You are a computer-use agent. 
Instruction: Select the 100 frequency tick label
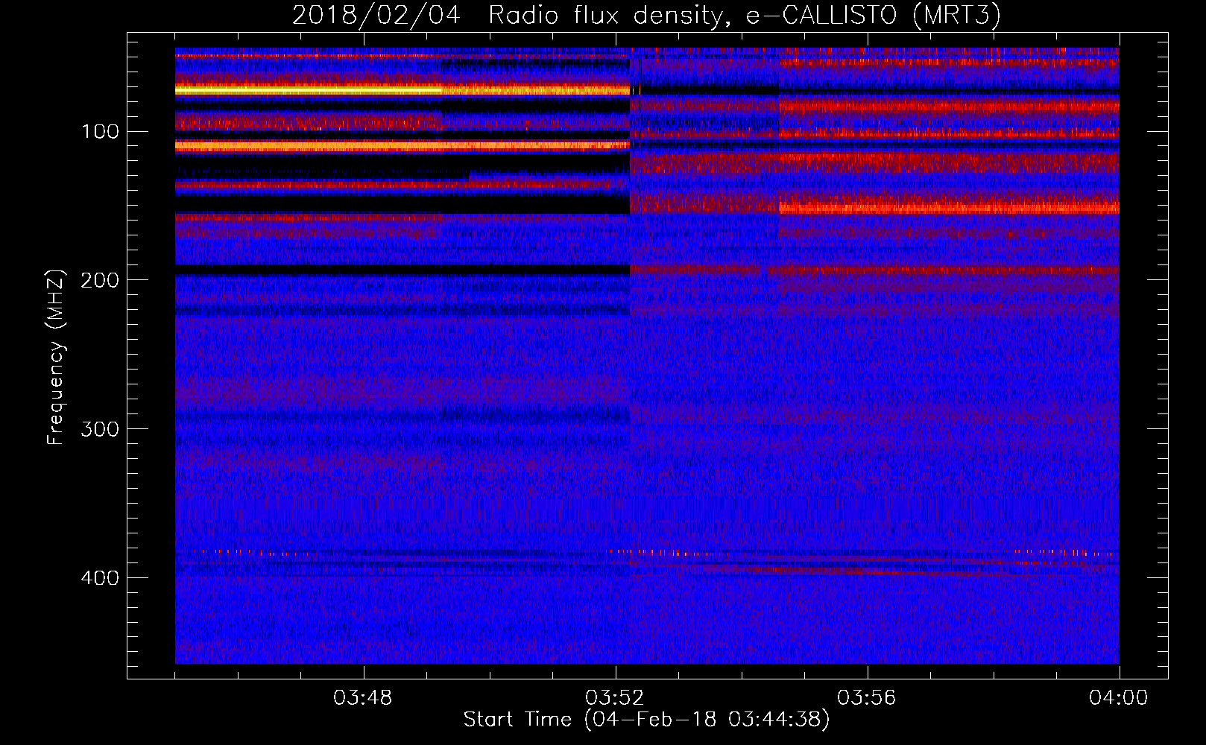(x=101, y=132)
